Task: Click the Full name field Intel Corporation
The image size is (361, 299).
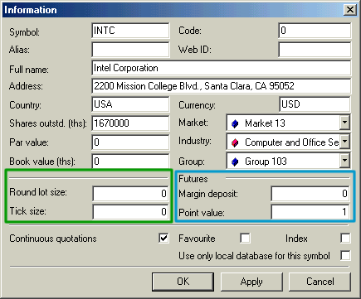Action: [x=222, y=68]
